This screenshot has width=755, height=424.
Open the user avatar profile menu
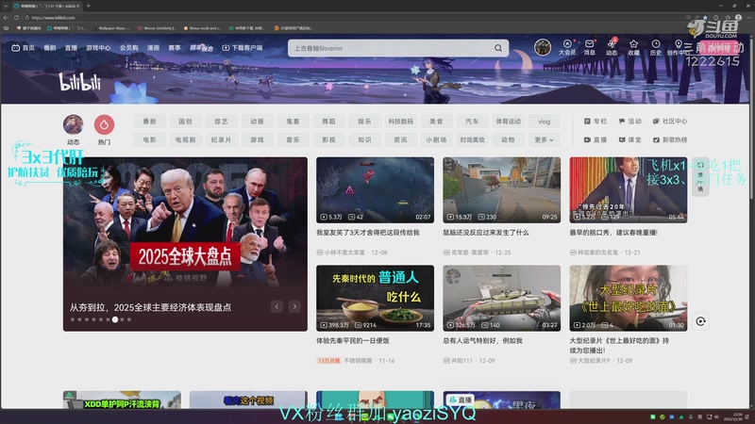click(x=542, y=47)
